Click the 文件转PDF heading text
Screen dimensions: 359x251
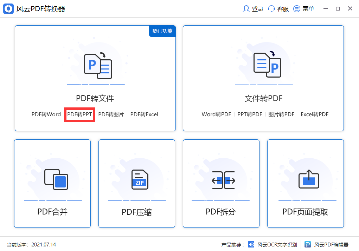pyautogui.click(x=263, y=98)
